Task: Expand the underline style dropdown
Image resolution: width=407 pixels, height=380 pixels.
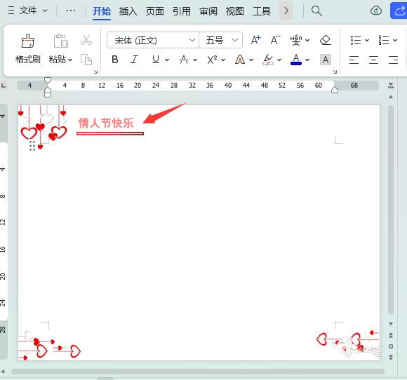Action: pyautogui.click(x=167, y=60)
